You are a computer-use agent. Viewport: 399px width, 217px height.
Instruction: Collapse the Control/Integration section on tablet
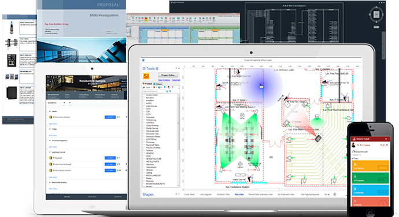coord(50,141)
